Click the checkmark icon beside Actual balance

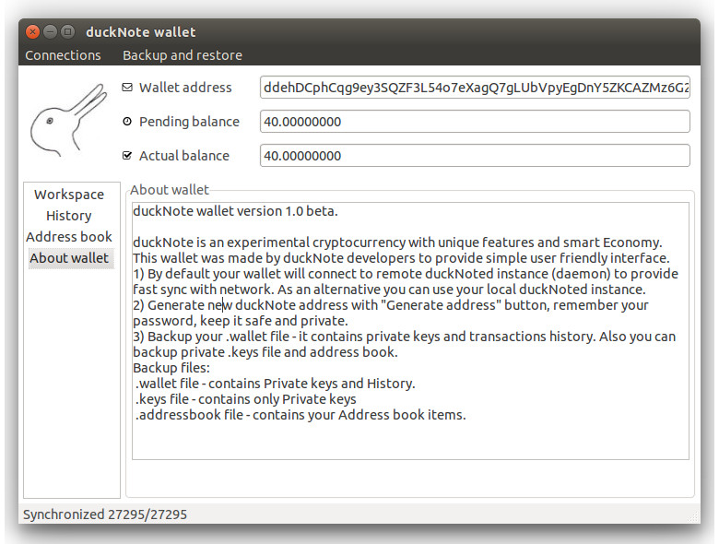(127, 156)
